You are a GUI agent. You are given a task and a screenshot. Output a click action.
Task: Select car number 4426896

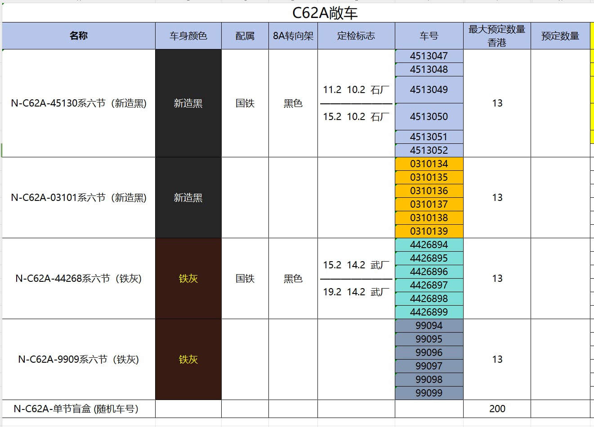[429, 272]
